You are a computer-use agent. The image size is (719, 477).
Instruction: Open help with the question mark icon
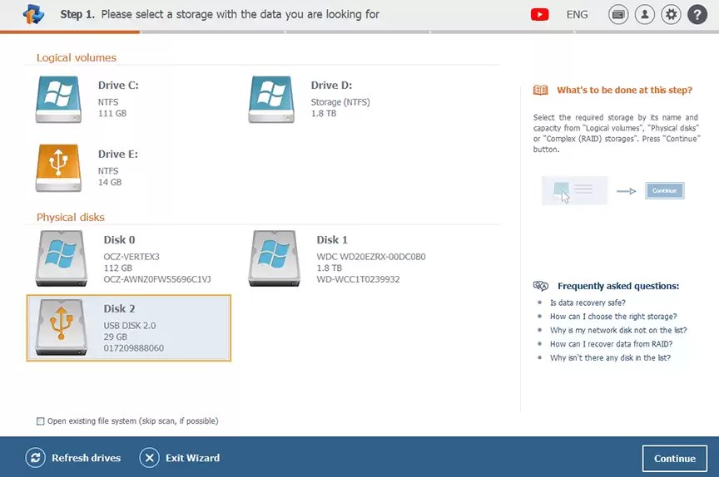697,15
